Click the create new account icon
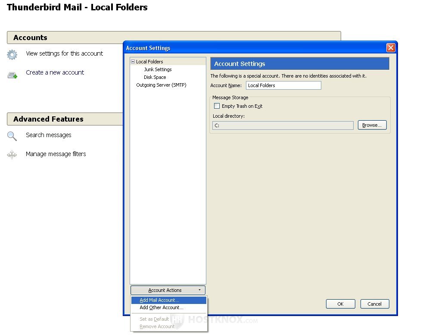 [x=12, y=75]
